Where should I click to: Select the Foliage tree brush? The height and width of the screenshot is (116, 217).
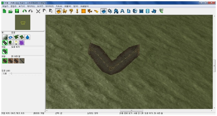point(11,43)
